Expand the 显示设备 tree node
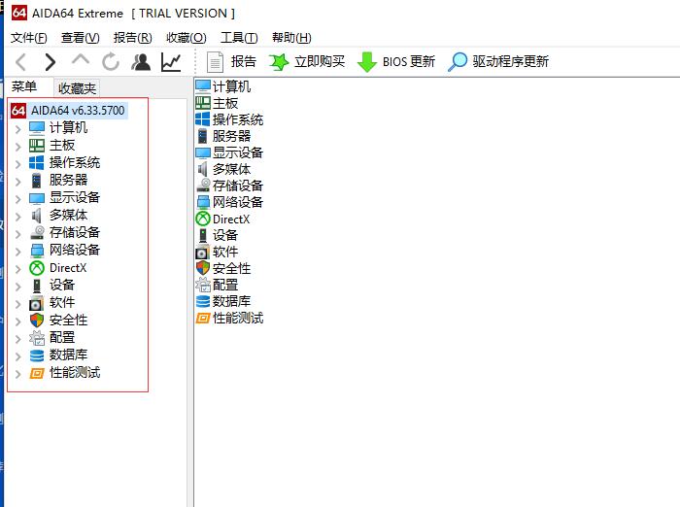Screen dimensions: 680x507 [17, 199]
